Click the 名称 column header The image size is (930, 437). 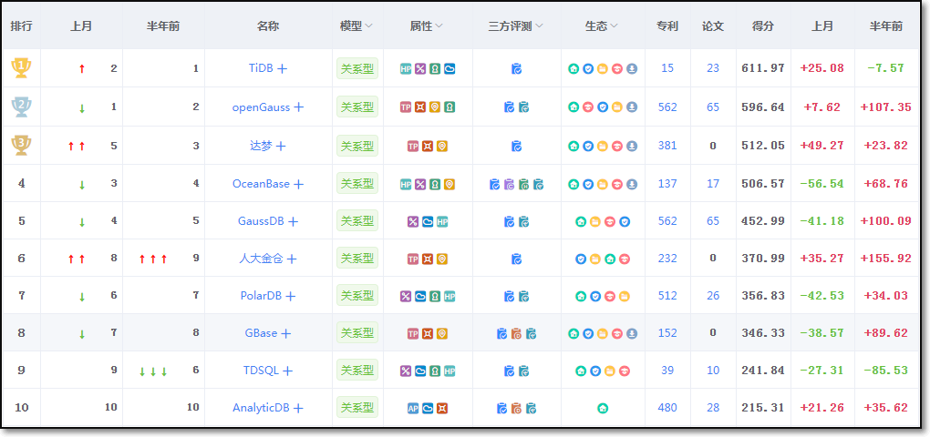point(268,26)
